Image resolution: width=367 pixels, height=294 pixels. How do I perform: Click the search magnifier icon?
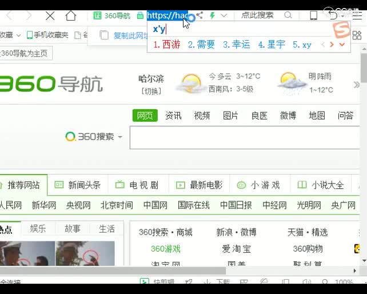pyautogui.click(x=288, y=15)
